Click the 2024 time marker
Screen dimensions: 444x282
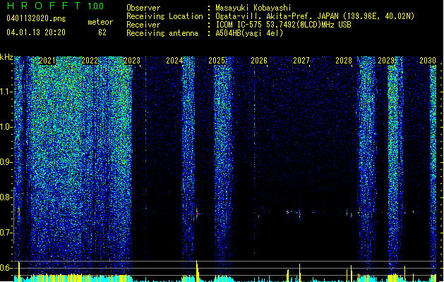pyautogui.click(x=174, y=61)
